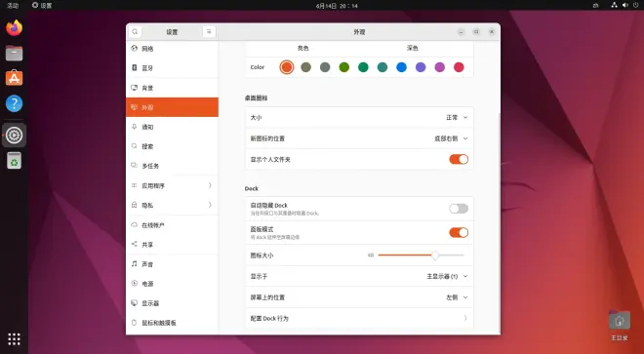Click the 电源 power icon
Screen dimensions: 644x354
(134, 284)
